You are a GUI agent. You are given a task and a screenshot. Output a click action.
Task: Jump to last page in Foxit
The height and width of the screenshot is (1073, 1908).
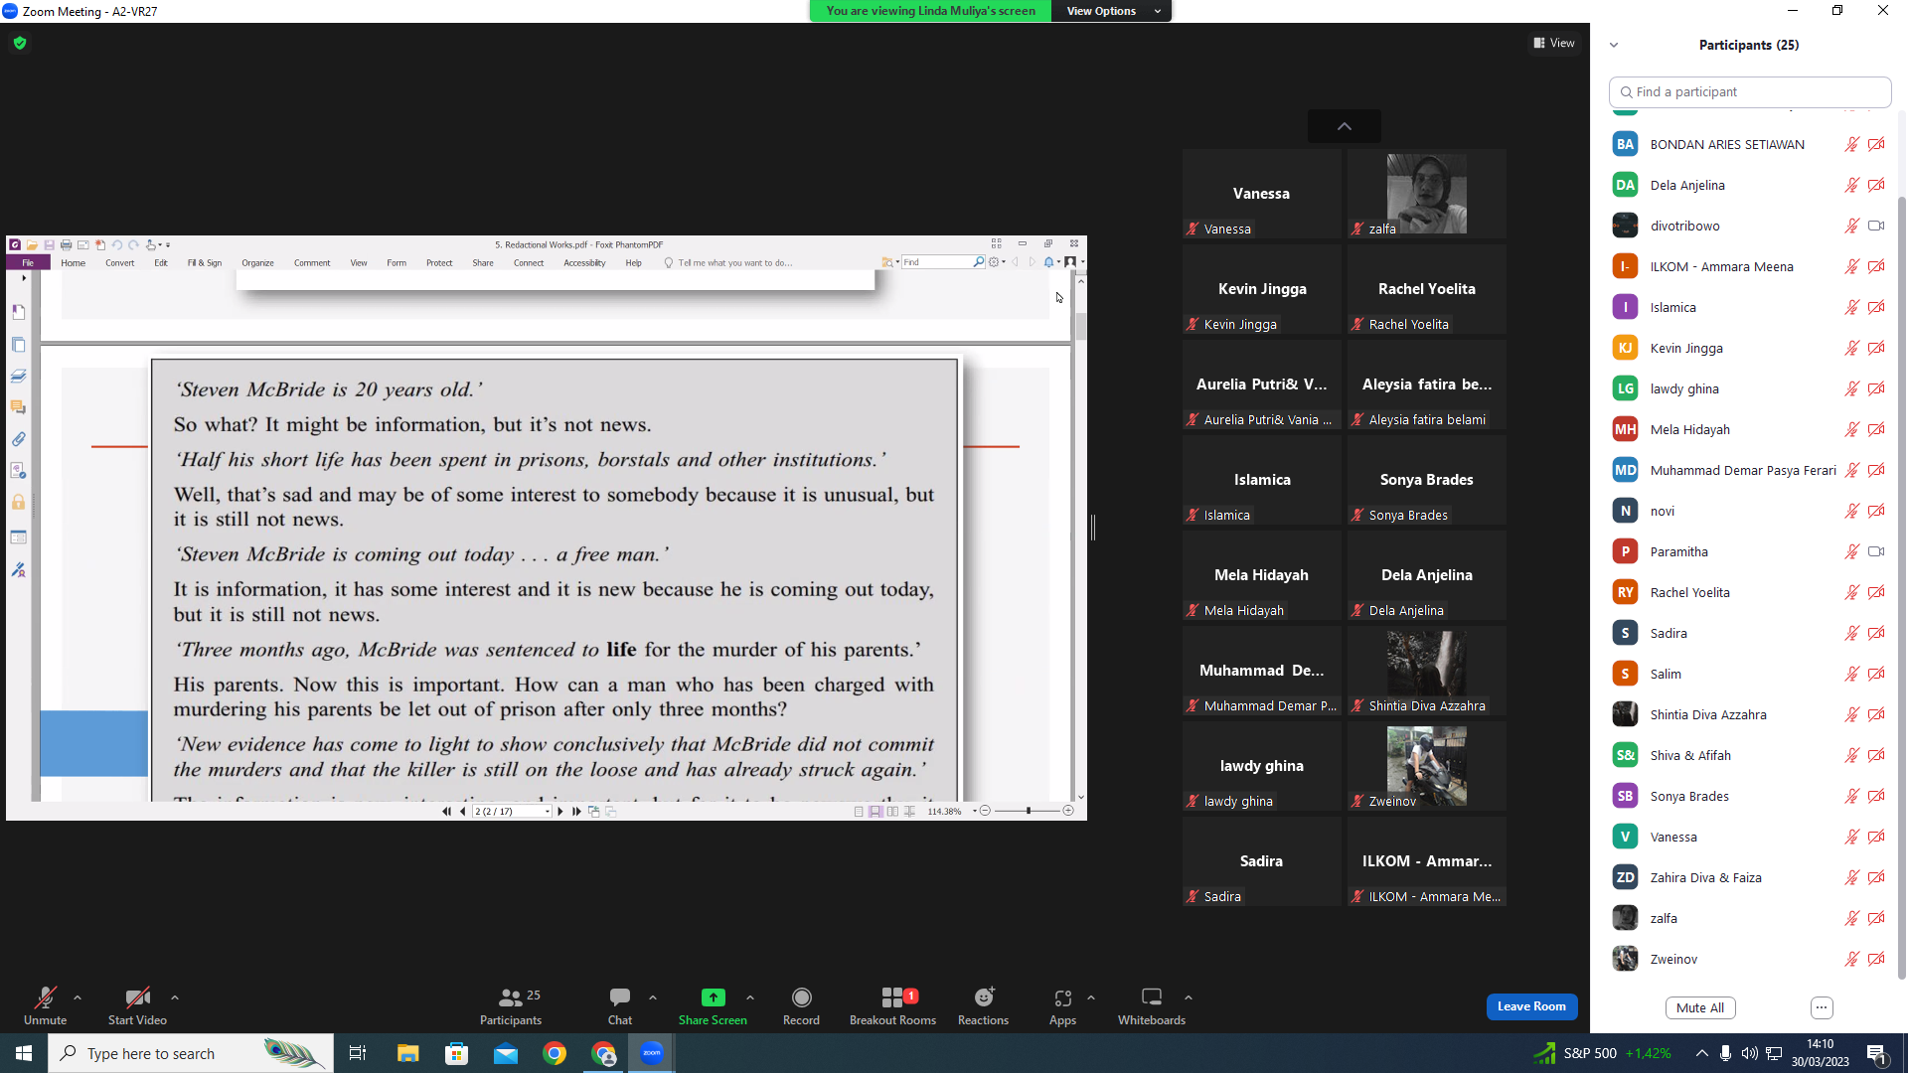point(576,812)
